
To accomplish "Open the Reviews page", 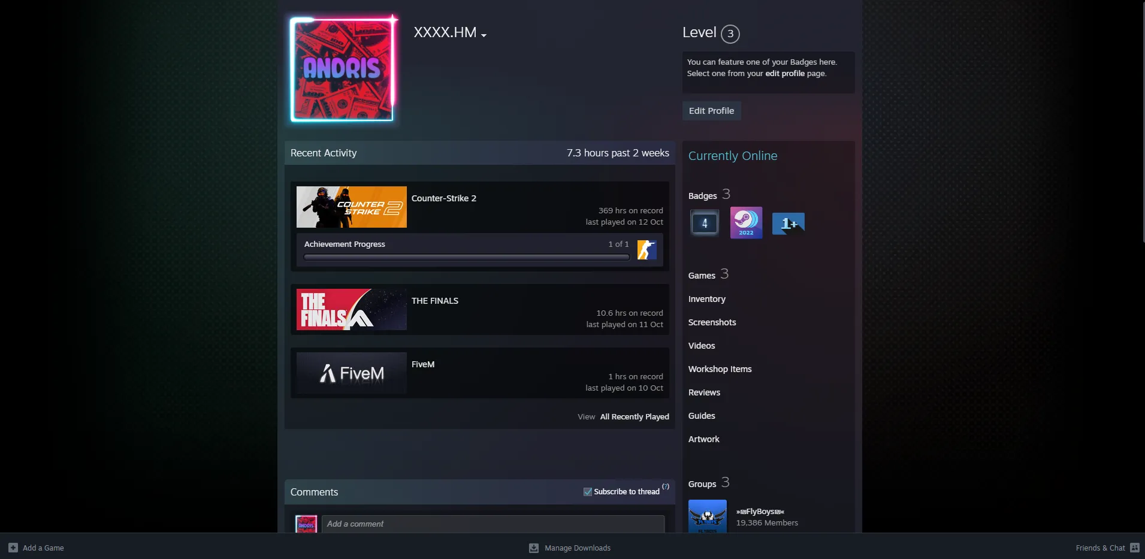I will (x=705, y=392).
